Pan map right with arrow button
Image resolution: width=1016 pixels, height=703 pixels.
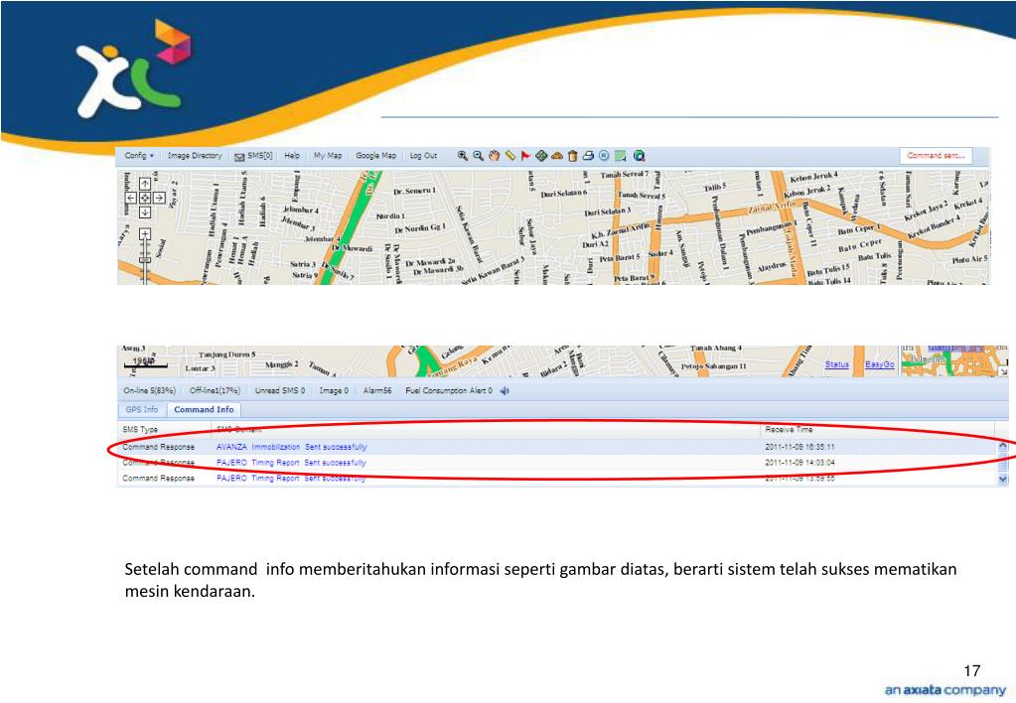pos(159,198)
